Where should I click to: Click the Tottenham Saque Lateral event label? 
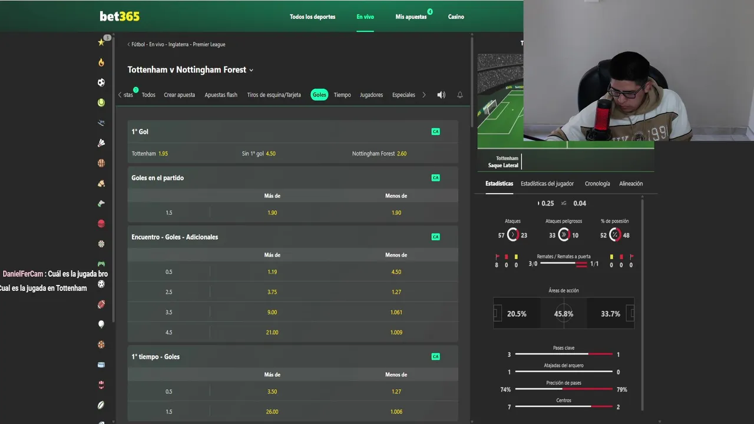tap(503, 162)
